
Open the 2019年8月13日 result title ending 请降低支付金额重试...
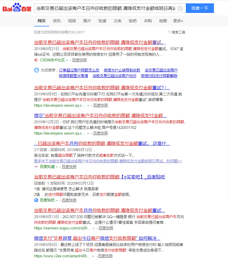99,211
